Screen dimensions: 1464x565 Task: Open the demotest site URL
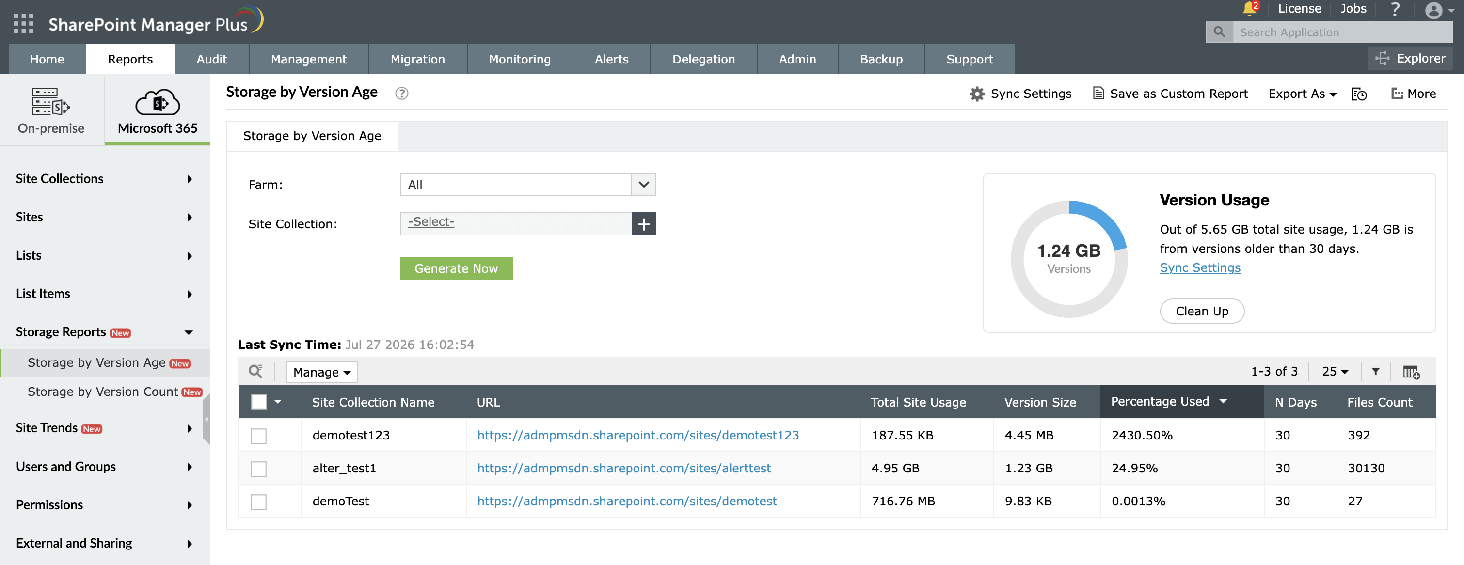click(x=627, y=502)
